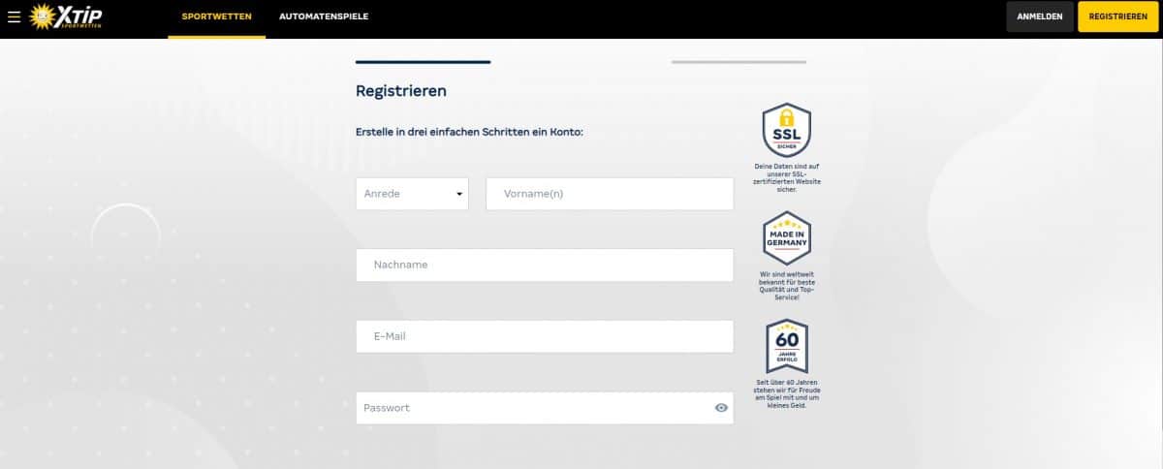
Task: Toggle password visibility eye icon
Action: 721,408
